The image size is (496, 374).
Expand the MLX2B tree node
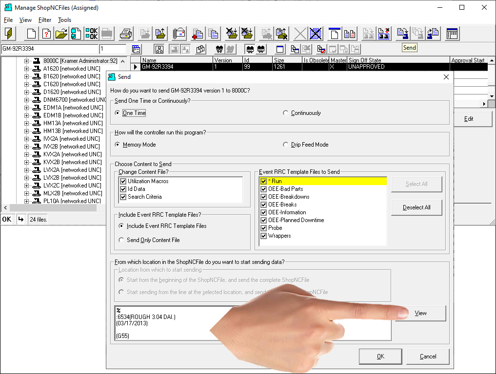(x=26, y=193)
